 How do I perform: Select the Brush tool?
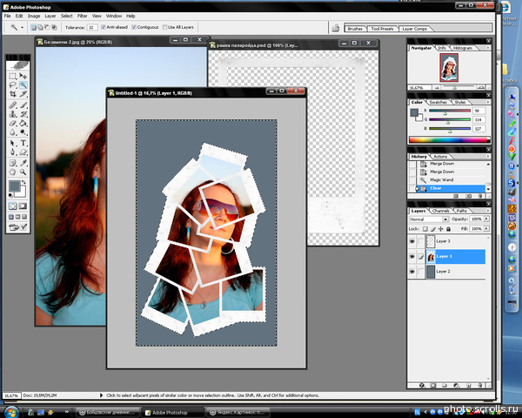(x=23, y=105)
